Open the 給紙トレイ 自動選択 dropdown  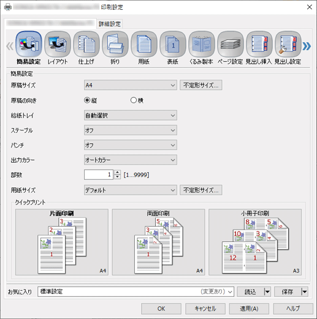tap(131, 116)
